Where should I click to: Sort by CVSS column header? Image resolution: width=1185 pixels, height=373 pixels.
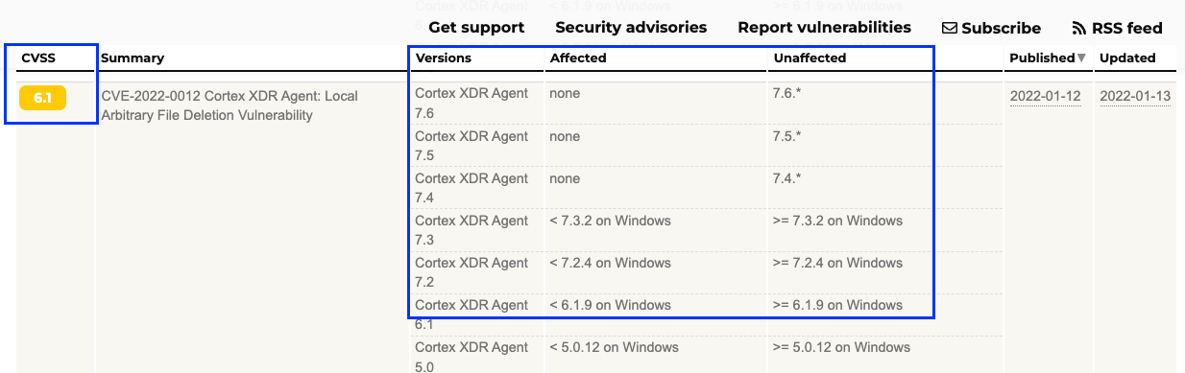(38, 58)
